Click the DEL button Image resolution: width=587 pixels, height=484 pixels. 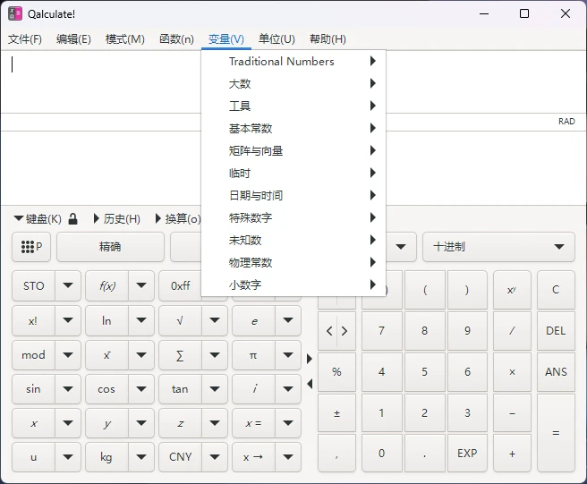click(x=556, y=330)
